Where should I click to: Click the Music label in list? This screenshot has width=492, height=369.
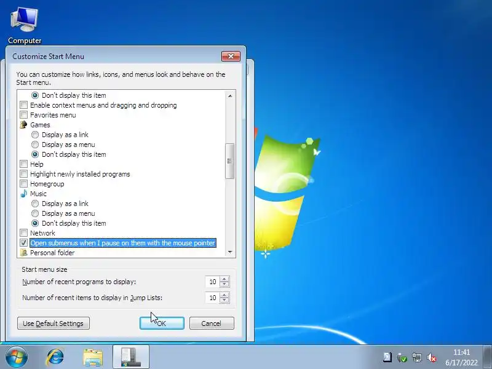[38, 194]
